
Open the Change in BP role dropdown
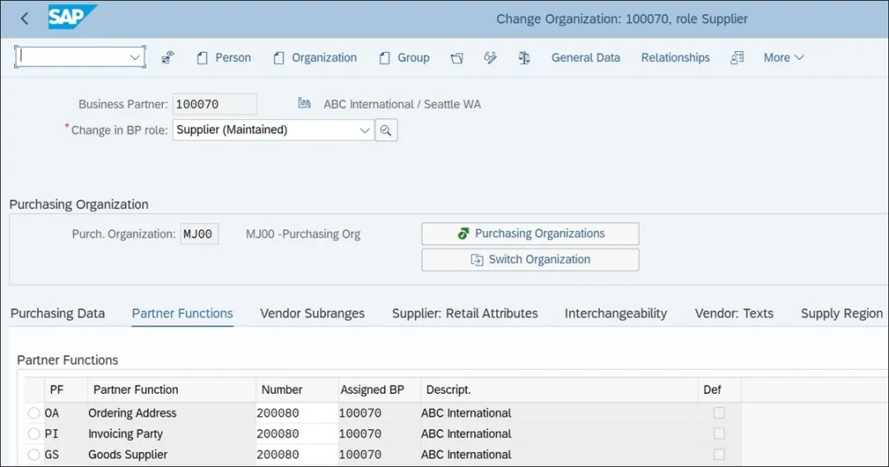pyautogui.click(x=365, y=130)
